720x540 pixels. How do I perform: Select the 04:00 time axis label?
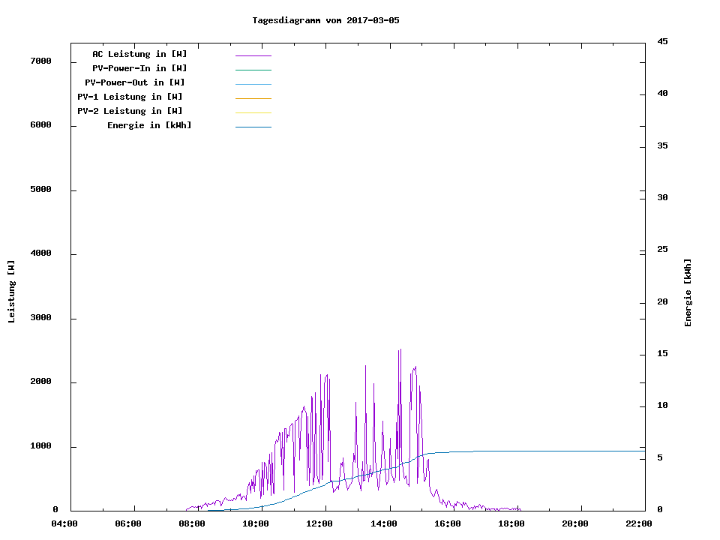[64, 524]
